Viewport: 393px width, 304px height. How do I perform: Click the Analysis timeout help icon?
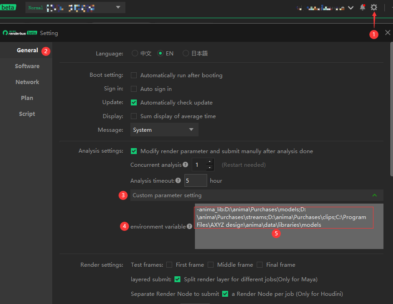coord(178,180)
